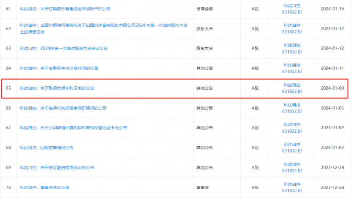Select date 2024-01-12 in row 62
Image resolution: width=352 pixels, height=198 pixels.
(x=332, y=28)
